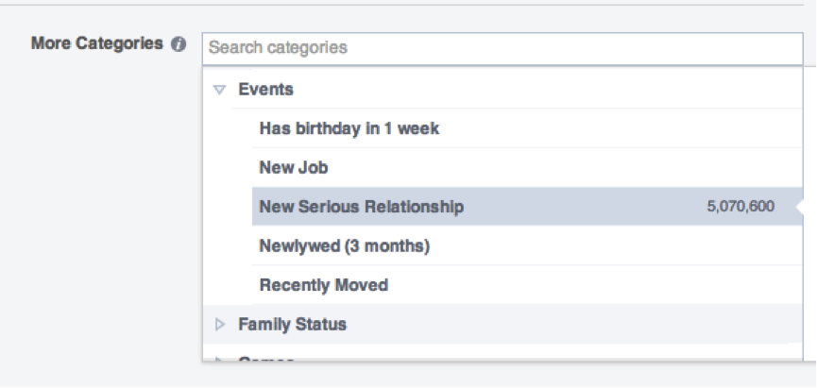
Task: Click the Events category heading
Action: (x=265, y=89)
